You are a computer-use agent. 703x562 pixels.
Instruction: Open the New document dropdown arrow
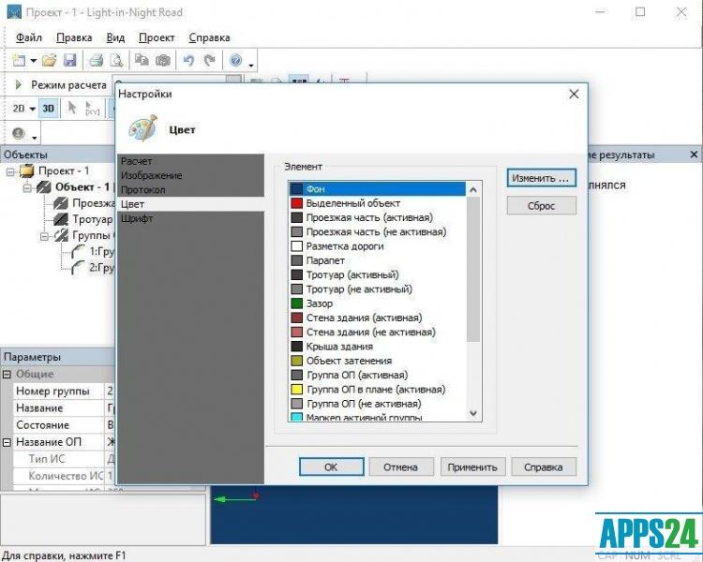point(34,61)
